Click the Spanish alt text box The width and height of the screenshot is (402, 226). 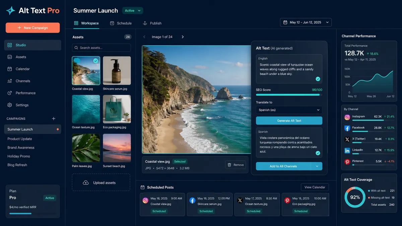coord(289,143)
